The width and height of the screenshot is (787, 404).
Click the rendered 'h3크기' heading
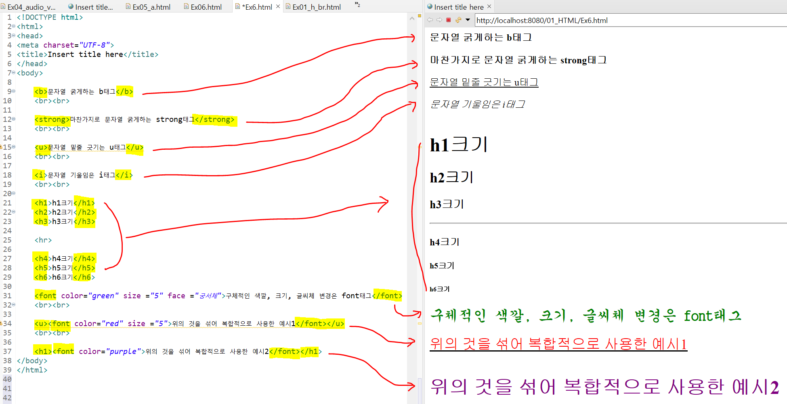pyautogui.click(x=447, y=204)
